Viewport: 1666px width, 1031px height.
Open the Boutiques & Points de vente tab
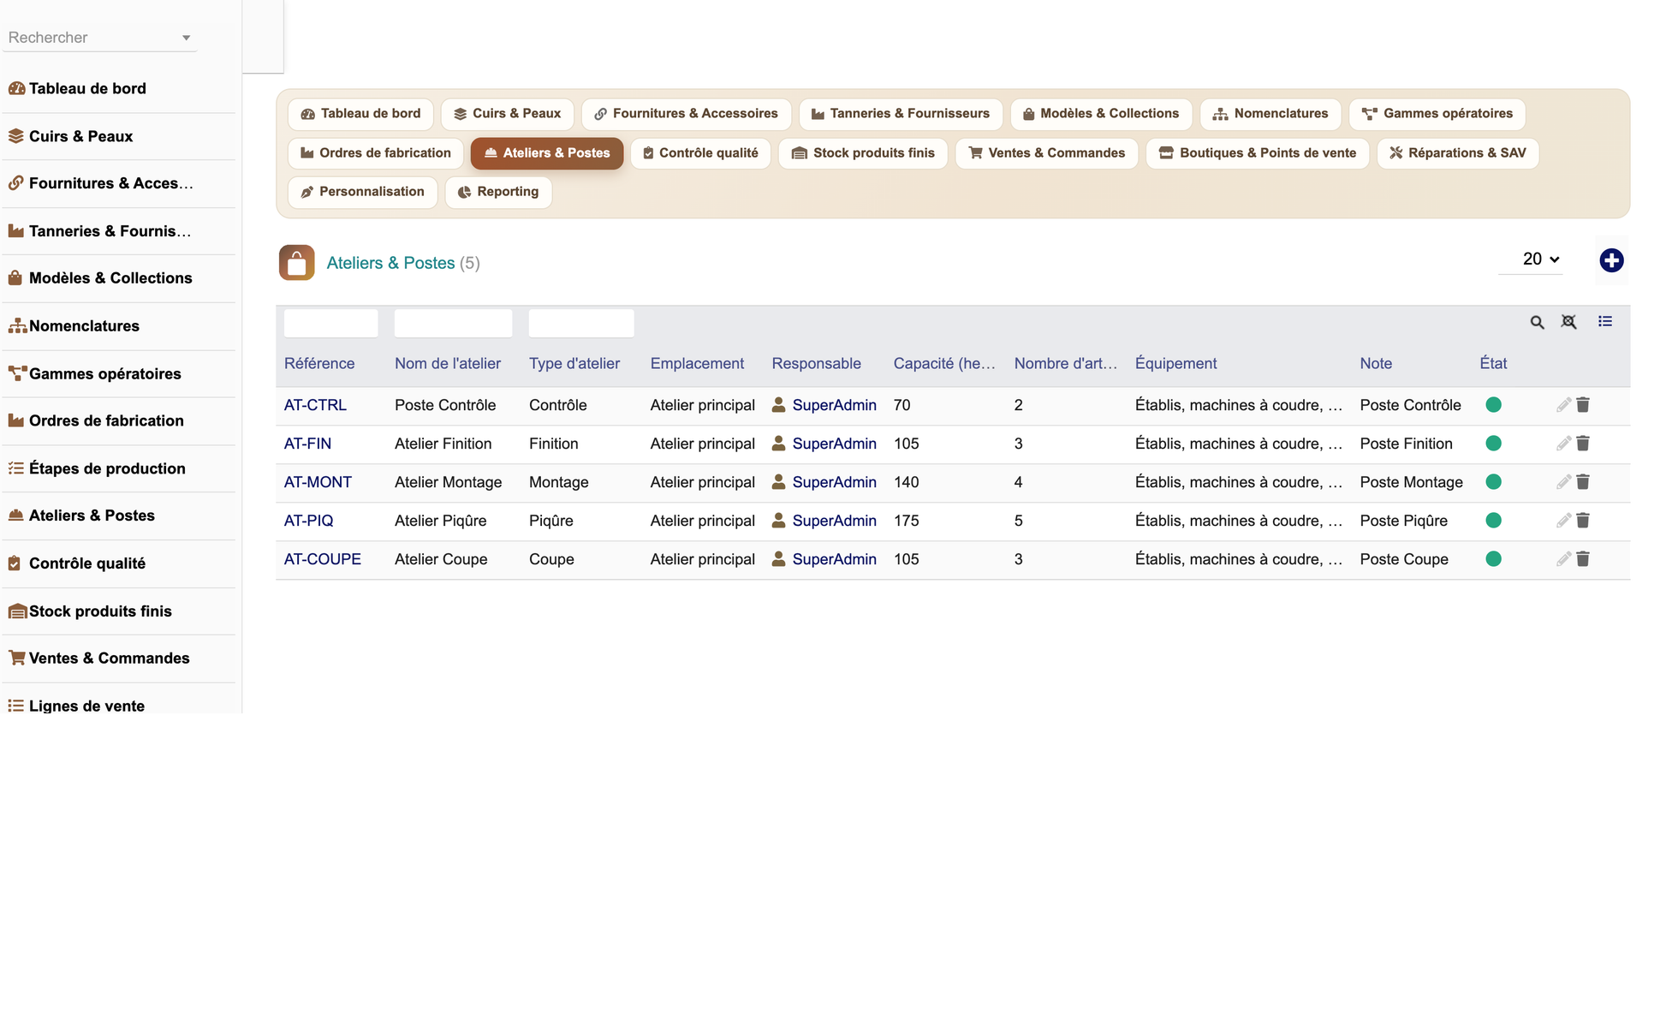(1258, 153)
